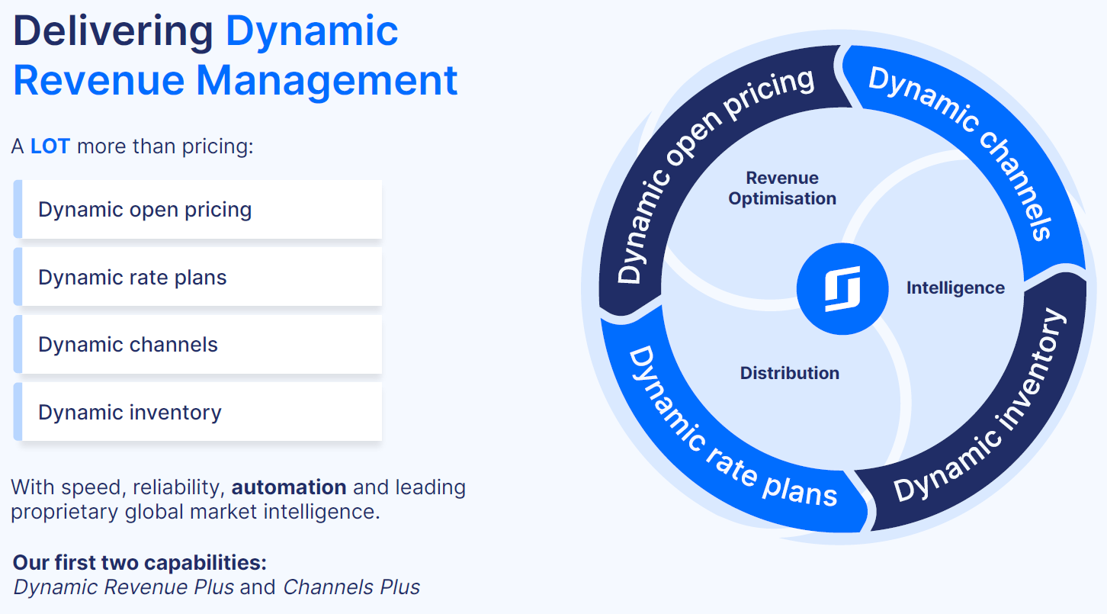
Task: Click the bold word 'automation'
Action: (289, 487)
